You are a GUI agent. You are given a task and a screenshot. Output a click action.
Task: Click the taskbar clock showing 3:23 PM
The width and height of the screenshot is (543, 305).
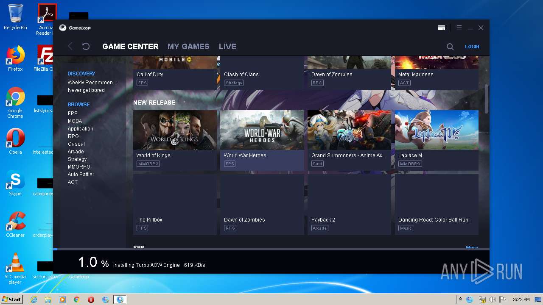pos(521,299)
